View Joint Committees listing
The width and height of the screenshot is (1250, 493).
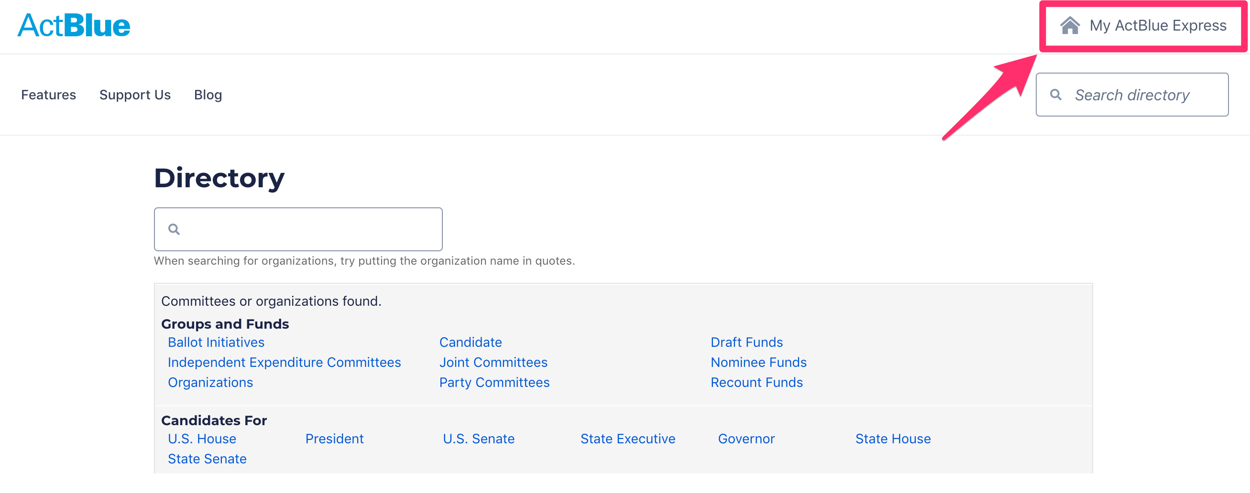(x=493, y=362)
